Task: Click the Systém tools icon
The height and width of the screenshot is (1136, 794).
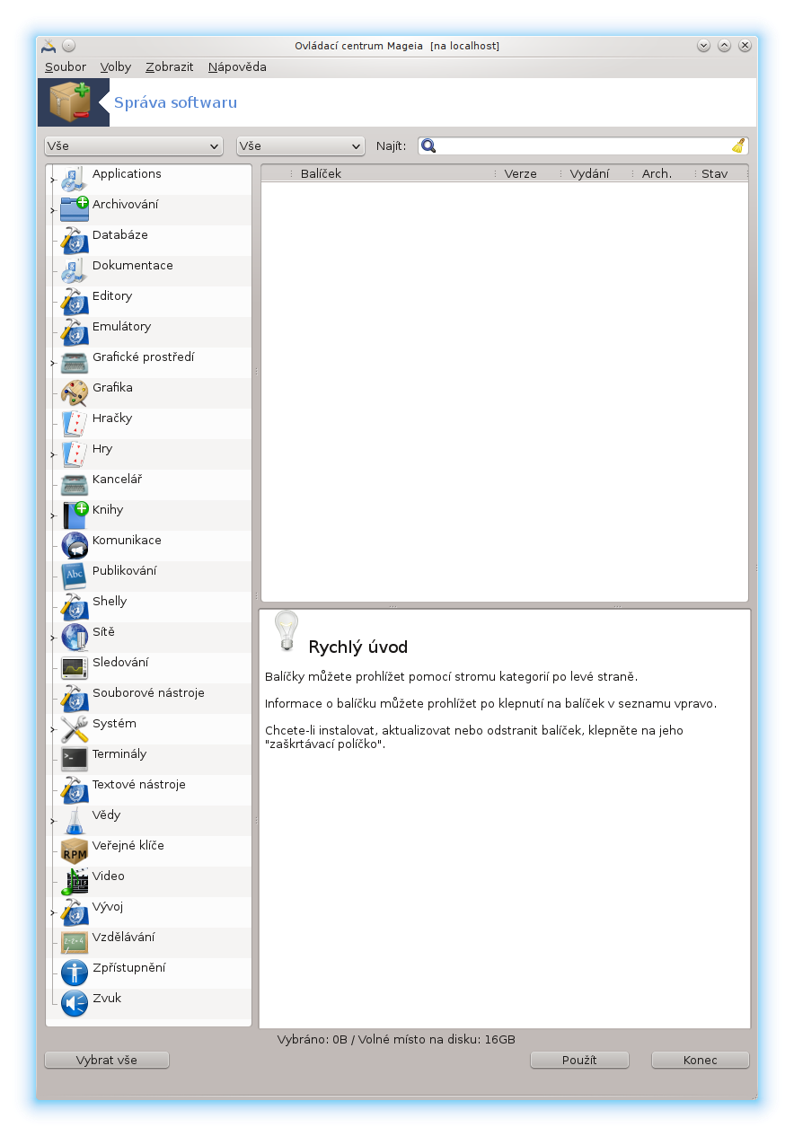Action: point(75,729)
